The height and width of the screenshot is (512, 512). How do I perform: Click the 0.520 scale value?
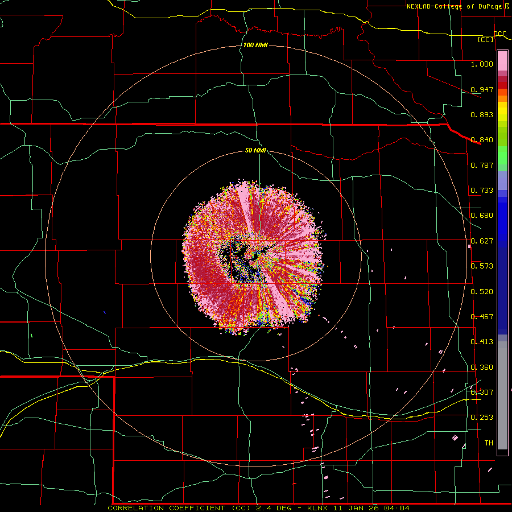point(482,292)
